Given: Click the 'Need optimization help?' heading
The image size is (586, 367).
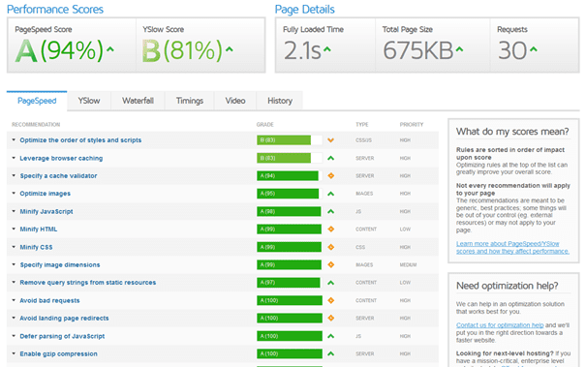Looking at the screenshot, I should [508, 286].
